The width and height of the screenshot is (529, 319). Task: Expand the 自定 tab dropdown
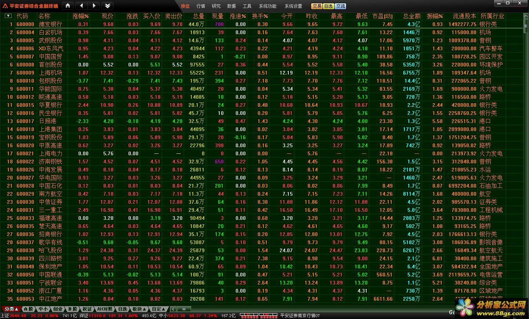(x=159, y=309)
